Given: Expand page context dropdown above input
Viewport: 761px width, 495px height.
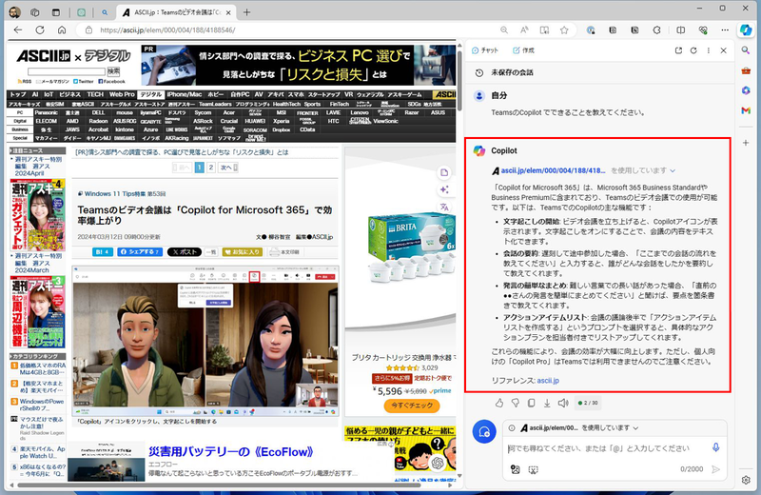Looking at the screenshot, I should pos(635,428).
